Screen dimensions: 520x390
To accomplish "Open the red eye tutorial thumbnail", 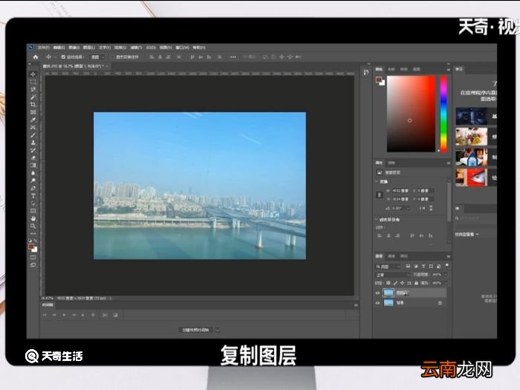I will pos(471,178).
